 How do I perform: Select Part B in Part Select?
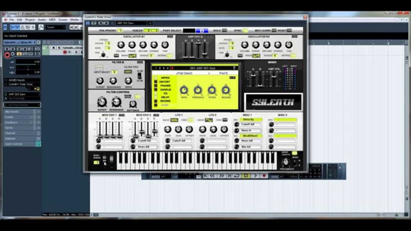[x=202, y=31]
